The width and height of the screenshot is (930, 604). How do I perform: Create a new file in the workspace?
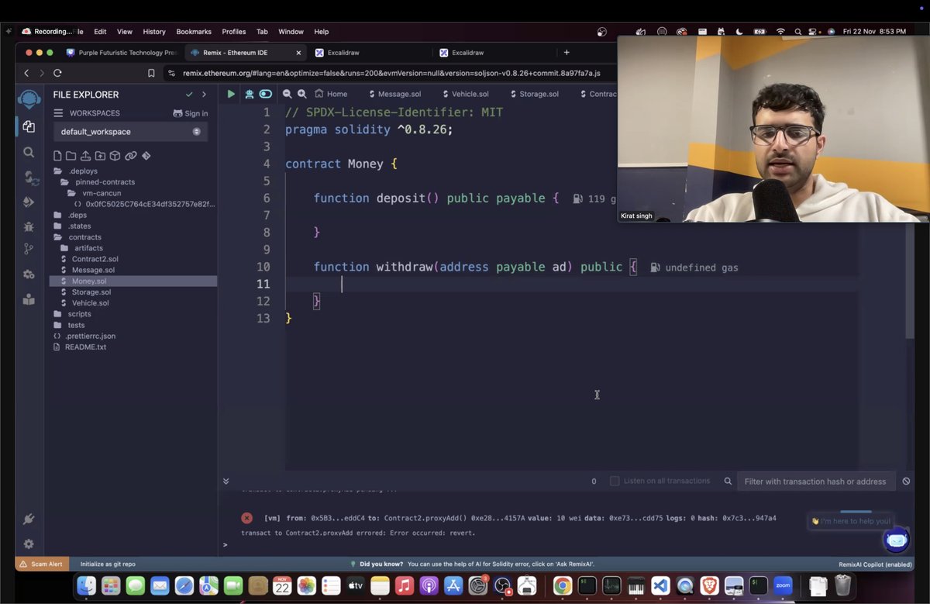click(x=57, y=155)
